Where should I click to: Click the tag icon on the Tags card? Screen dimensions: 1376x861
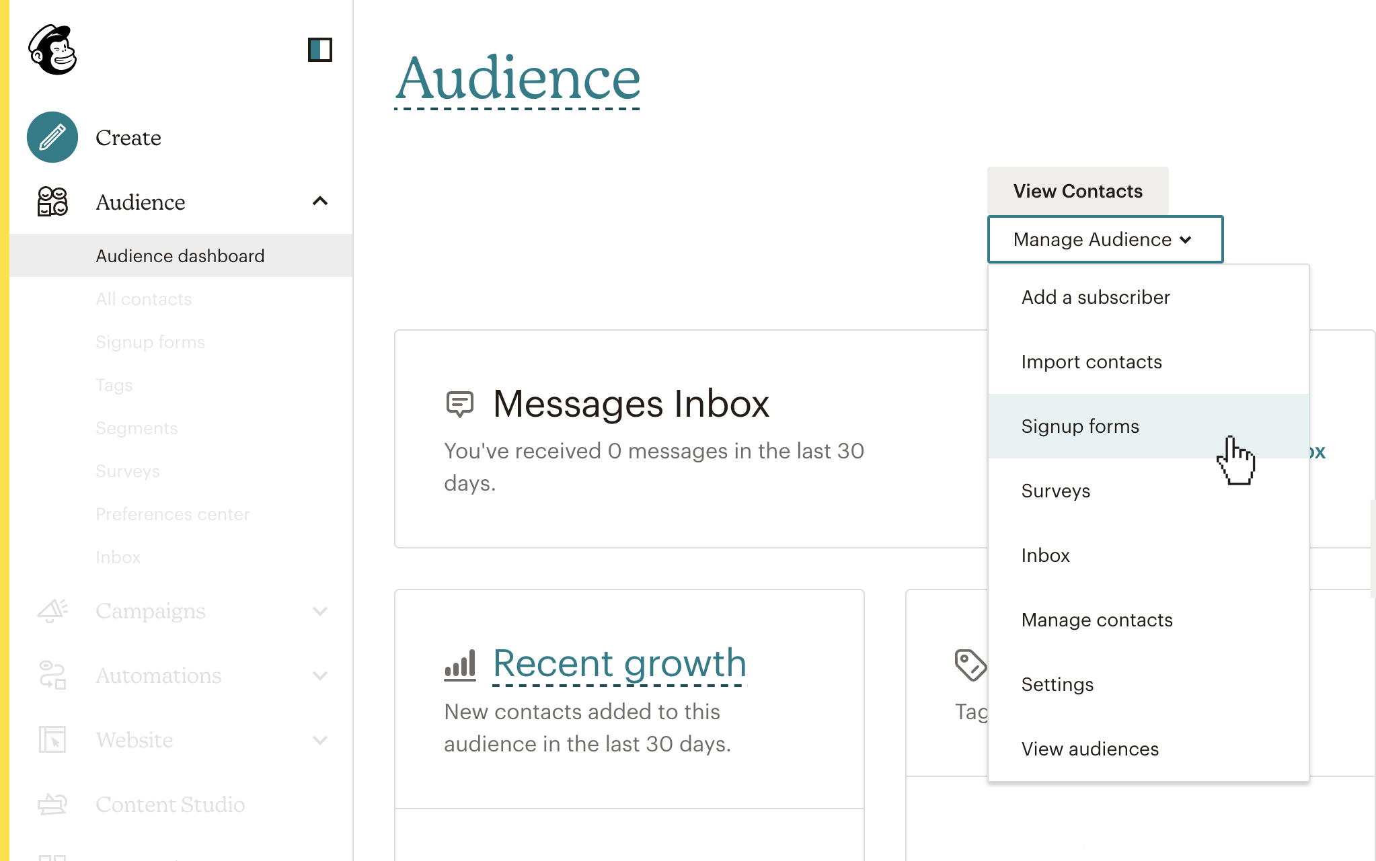click(x=970, y=665)
